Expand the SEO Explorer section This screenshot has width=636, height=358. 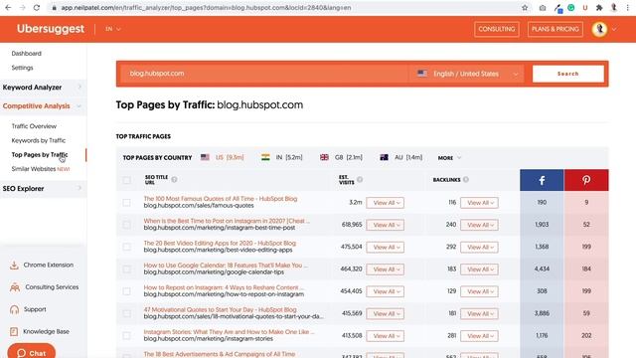(43, 188)
